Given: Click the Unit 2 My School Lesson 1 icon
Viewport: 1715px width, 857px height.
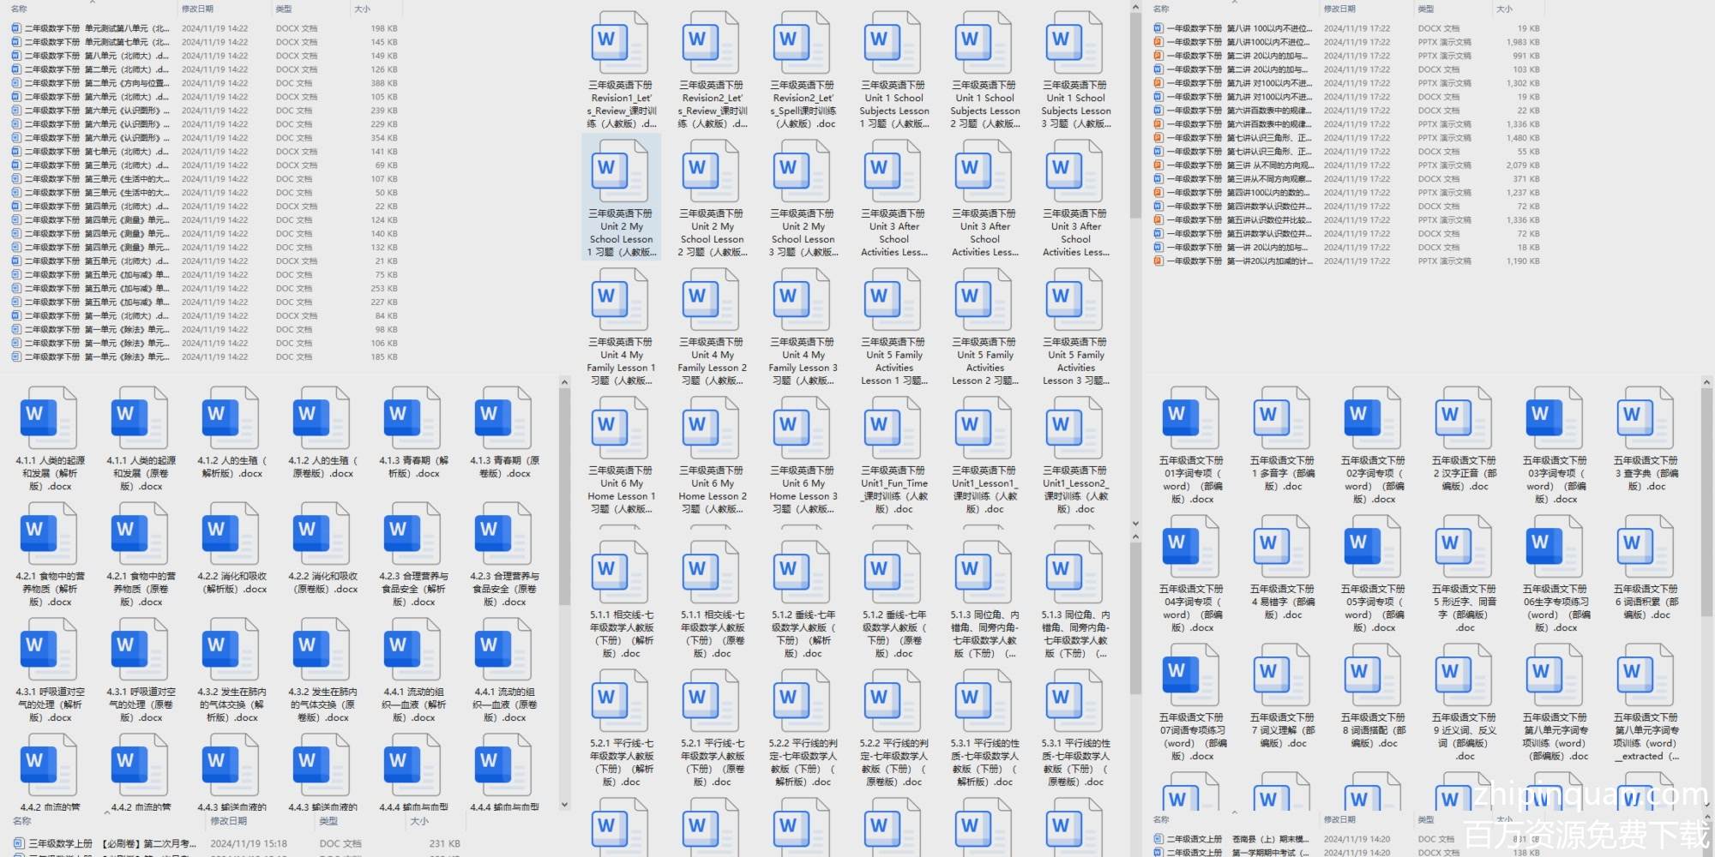Looking at the screenshot, I should click(620, 171).
